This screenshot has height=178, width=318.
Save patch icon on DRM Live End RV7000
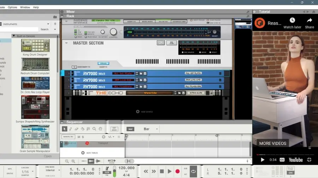pyautogui.click(x=145, y=80)
